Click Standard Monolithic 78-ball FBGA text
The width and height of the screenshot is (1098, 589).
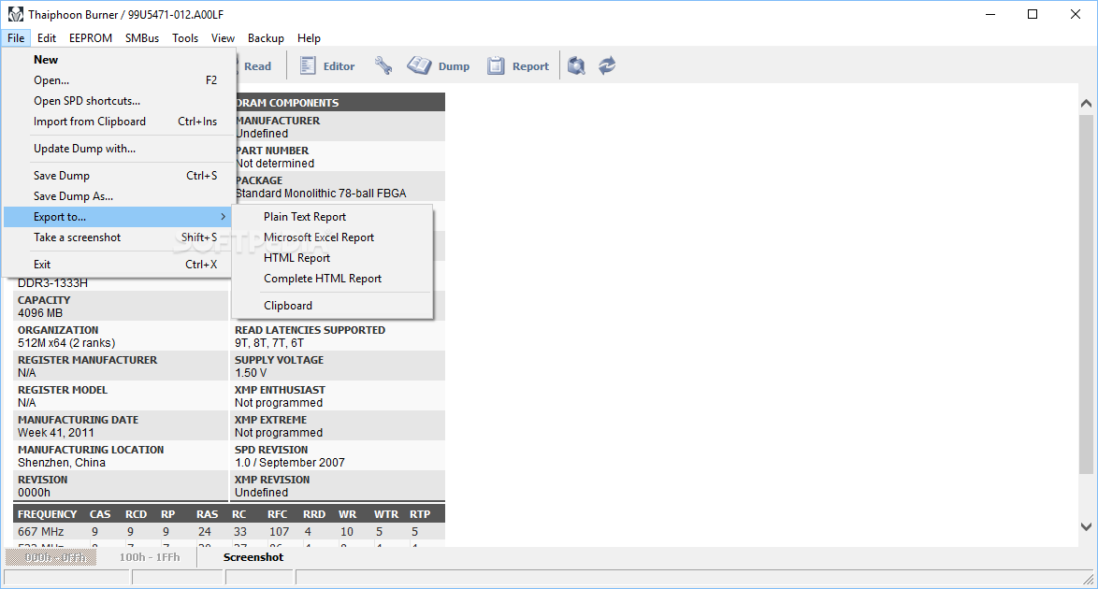point(321,194)
